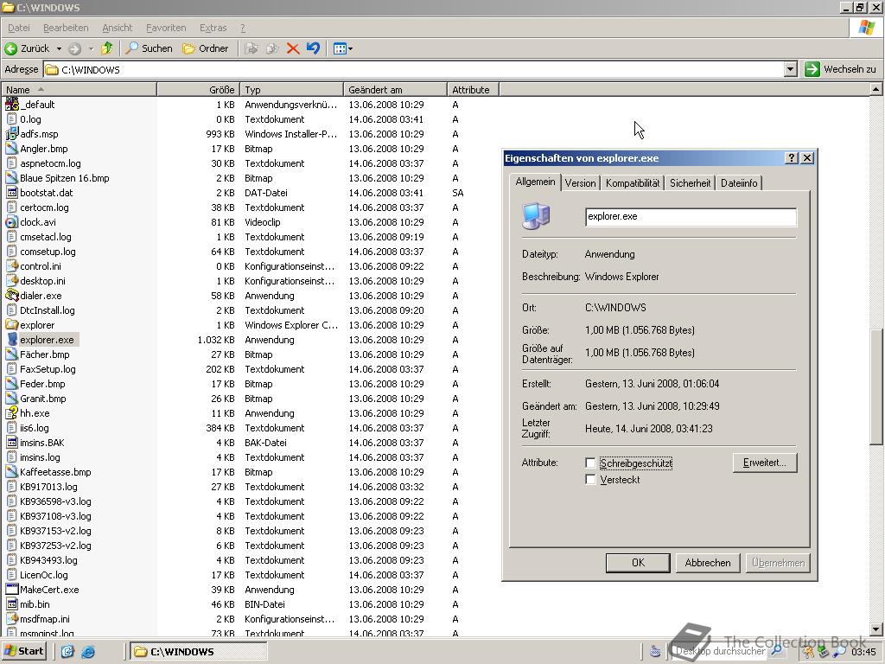Image resolution: width=885 pixels, height=664 pixels.
Task: Expand the address bar dropdown
Action: coord(791,69)
